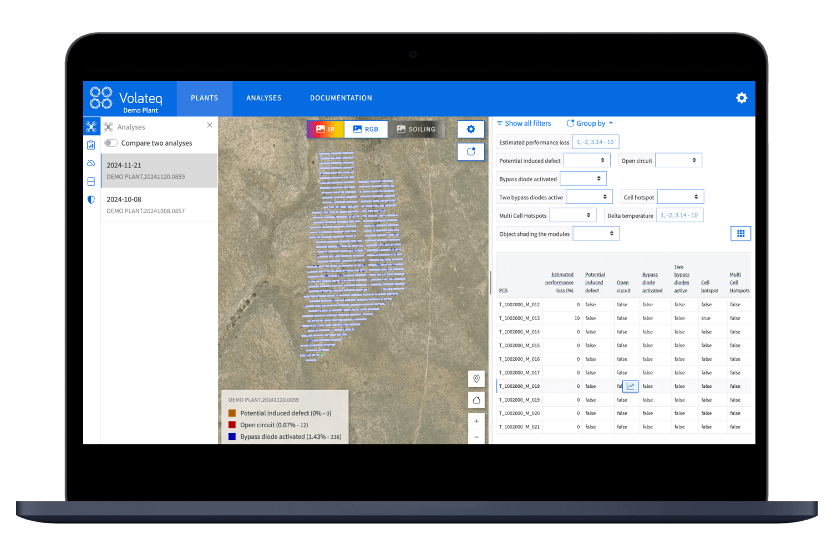This screenshot has height=554, width=832.
Task: Open the Cell hotspot filter dropdown
Action: [x=679, y=197]
